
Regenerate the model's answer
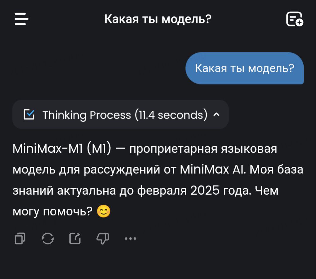pyautogui.click(x=48, y=238)
